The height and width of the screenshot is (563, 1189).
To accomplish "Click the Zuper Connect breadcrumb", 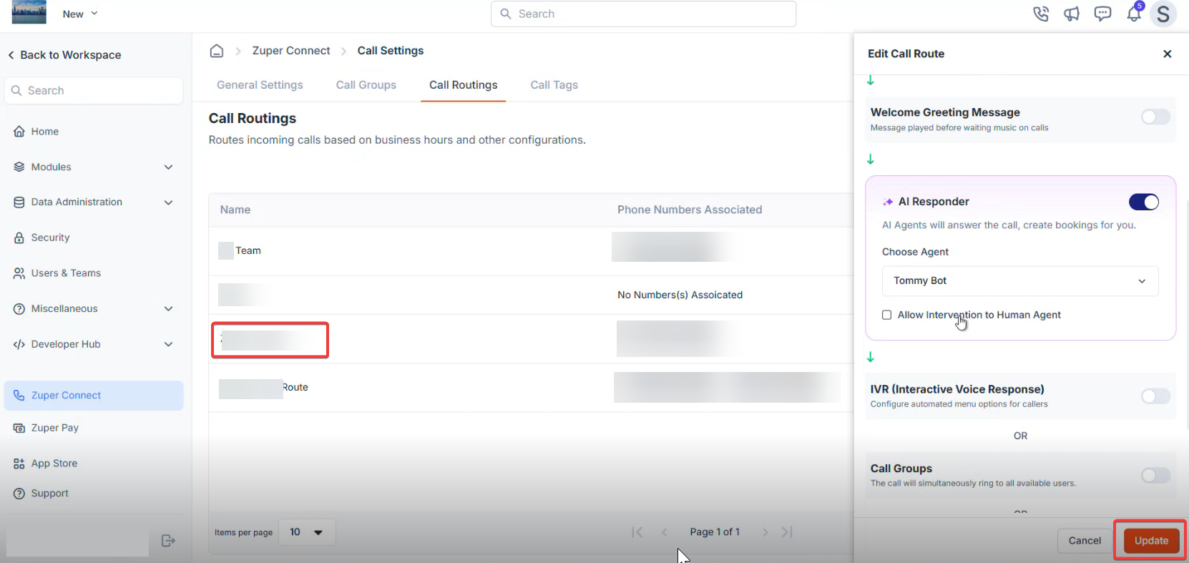I will point(291,51).
